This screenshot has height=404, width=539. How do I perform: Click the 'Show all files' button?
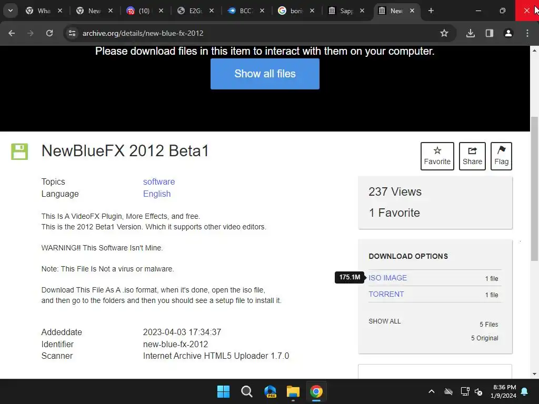[265, 74]
